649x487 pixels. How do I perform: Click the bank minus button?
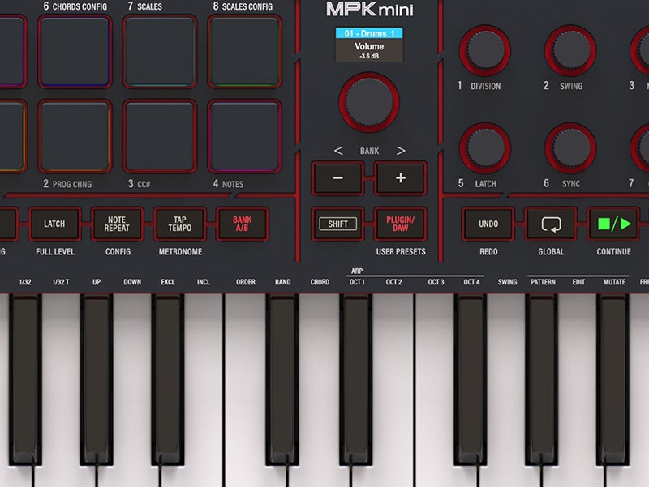[x=337, y=178]
